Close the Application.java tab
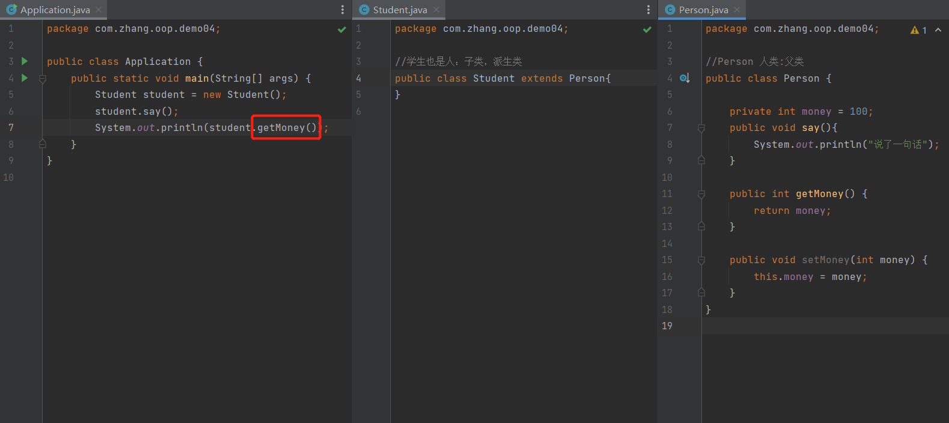The width and height of the screenshot is (949, 423). coord(99,10)
